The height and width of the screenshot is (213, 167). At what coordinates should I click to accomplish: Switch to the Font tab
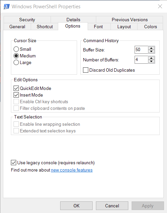(x=99, y=27)
